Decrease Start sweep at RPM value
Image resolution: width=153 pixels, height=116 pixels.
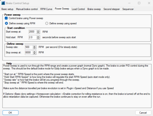click(38, 33)
